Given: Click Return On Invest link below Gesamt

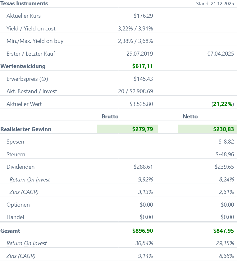Looking at the screenshot, I should tap(28, 243).
